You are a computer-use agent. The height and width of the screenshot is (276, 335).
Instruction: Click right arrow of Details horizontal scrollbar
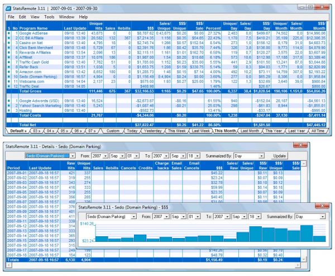click(298, 265)
